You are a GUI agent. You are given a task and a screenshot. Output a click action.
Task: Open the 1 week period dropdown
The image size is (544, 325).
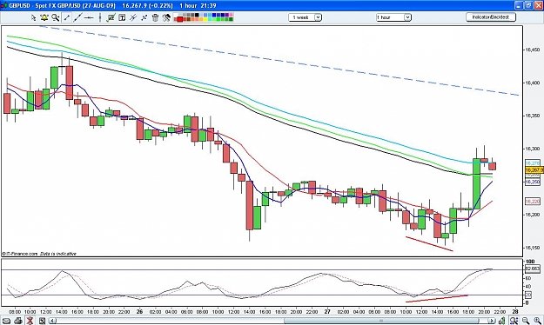pyautogui.click(x=305, y=17)
